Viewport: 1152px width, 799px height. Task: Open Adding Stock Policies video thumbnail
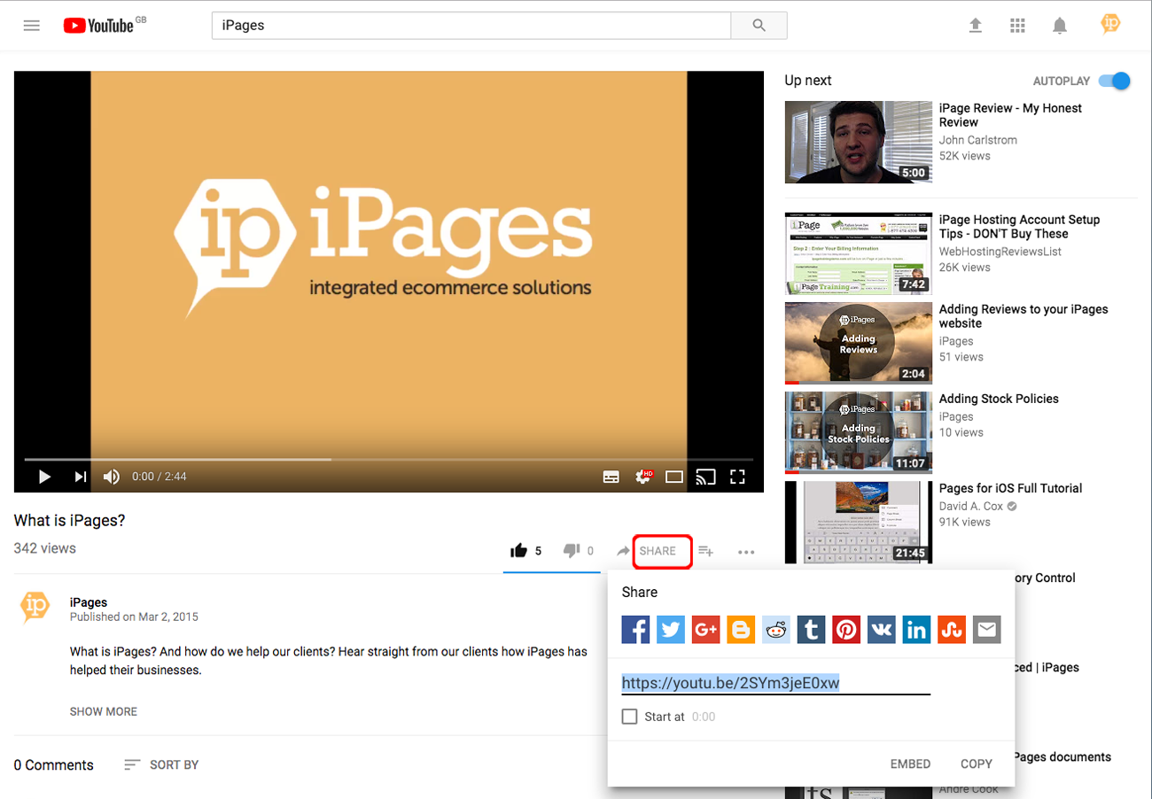click(859, 433)
